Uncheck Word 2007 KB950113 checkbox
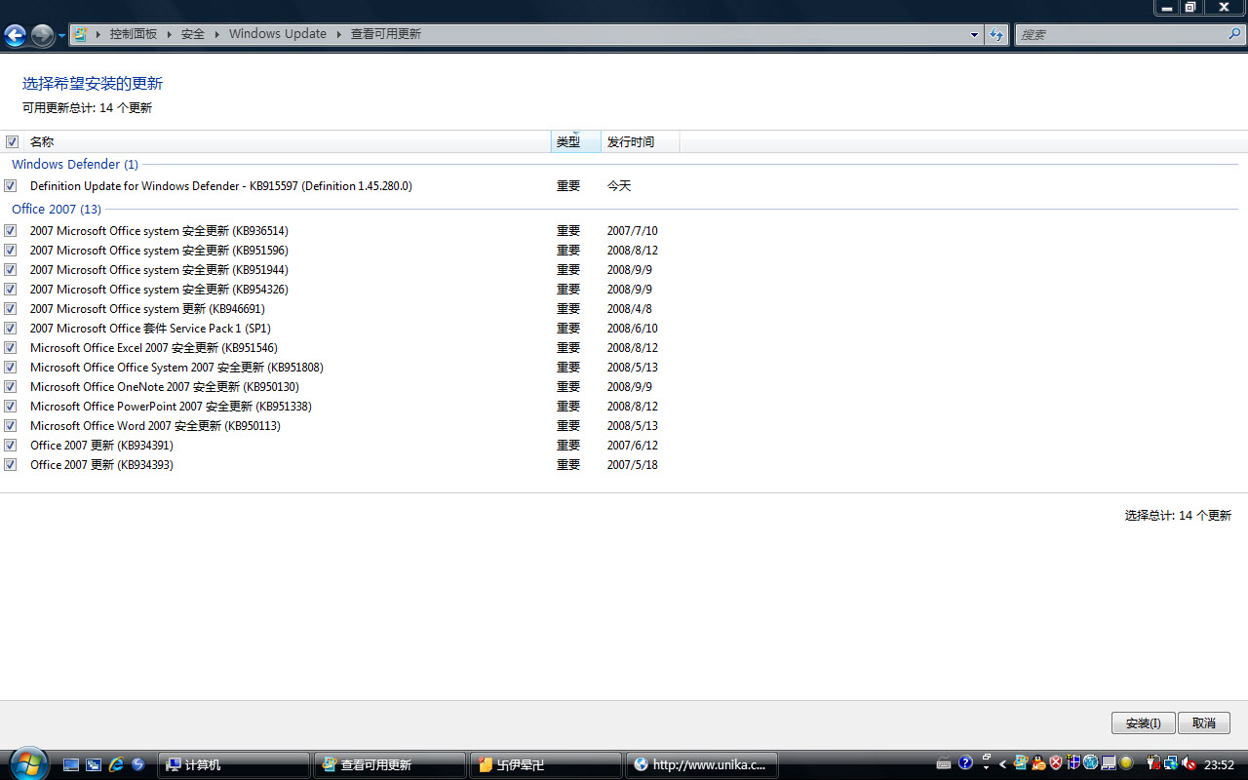Screen dimensions: 1248x780 click(x=10, y=426)
